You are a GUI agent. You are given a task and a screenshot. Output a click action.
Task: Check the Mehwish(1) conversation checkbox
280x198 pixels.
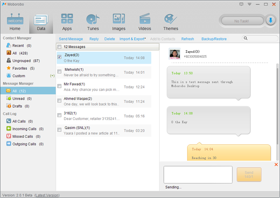(x=59, y=71)
